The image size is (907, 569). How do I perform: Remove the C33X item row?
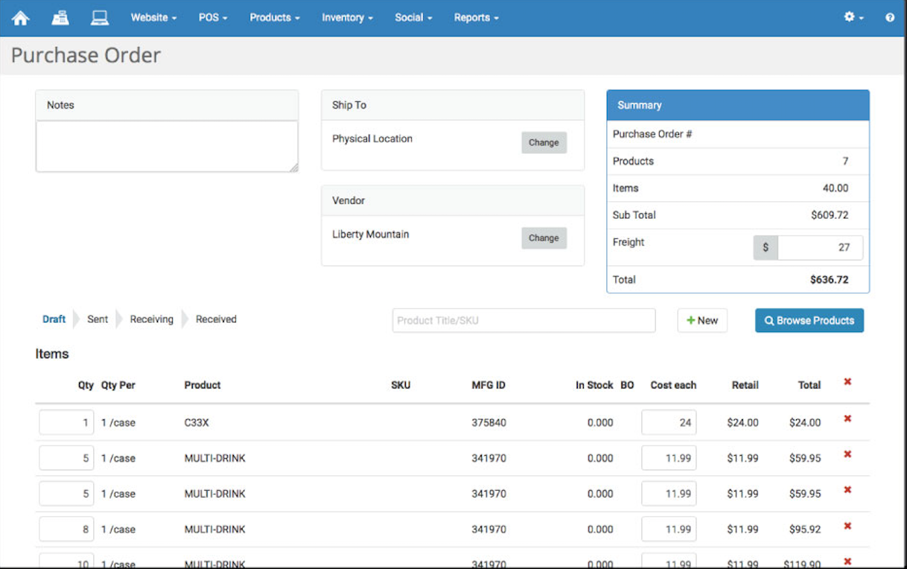coord(847,419)
